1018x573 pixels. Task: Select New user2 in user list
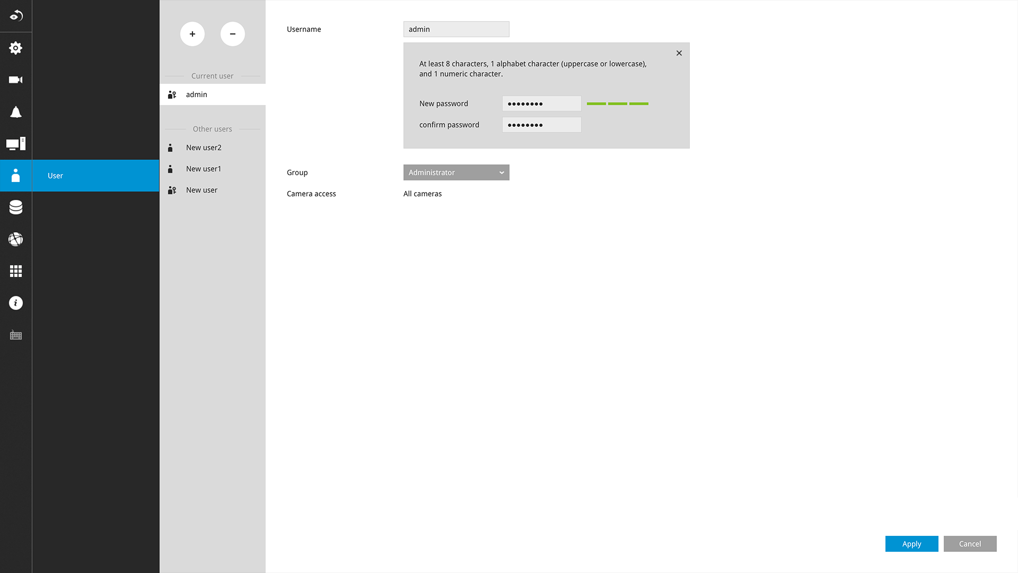tap(204, 147)
